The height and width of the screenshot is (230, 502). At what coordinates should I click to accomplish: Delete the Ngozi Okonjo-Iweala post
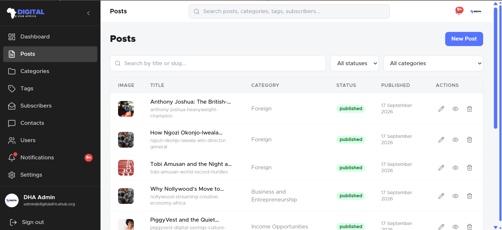pos(470,140)
